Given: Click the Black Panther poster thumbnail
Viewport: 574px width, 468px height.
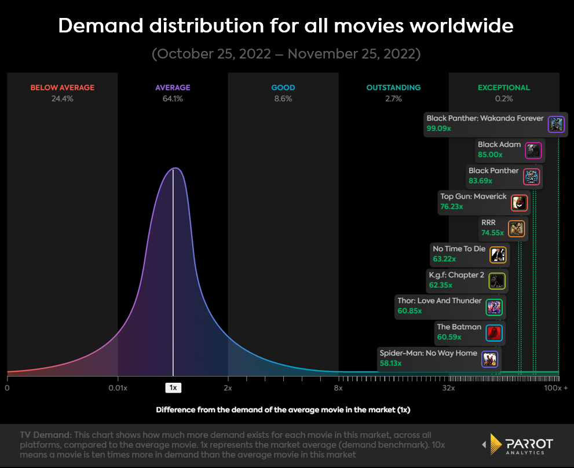Looking at the screenshot, I should (x=531, y=177).
